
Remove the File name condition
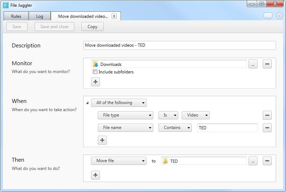pos(267,128)
